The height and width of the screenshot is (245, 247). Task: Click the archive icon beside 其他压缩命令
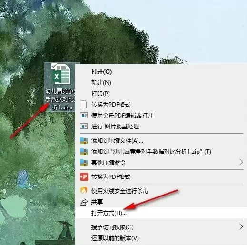84,162
